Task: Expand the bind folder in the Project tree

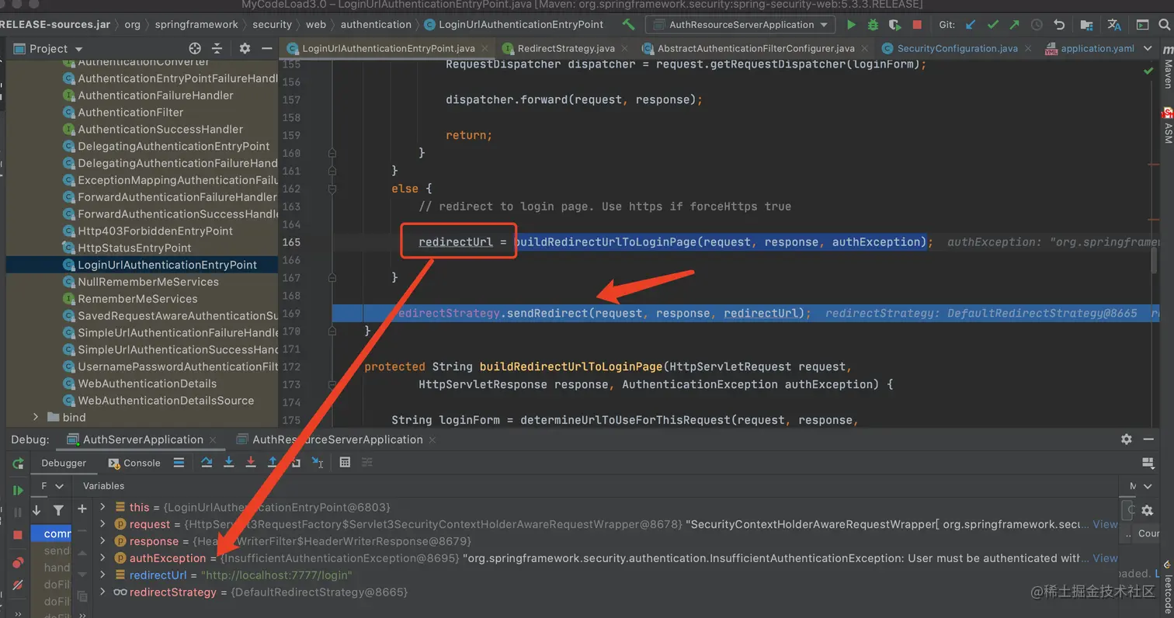Action: (35, 418)
